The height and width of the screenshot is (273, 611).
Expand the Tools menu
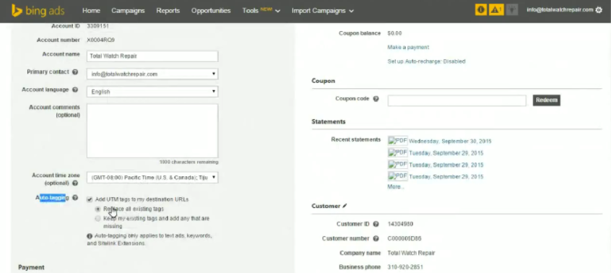coord(261,11)
